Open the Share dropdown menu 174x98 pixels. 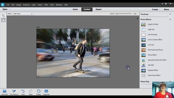click(x=168, y=10)
